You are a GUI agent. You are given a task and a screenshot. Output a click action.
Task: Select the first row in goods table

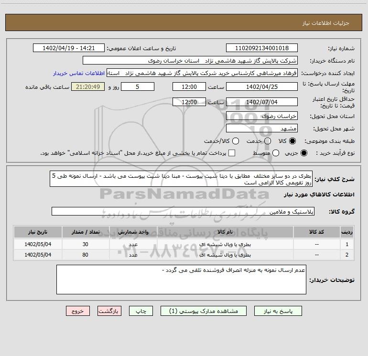191,244
